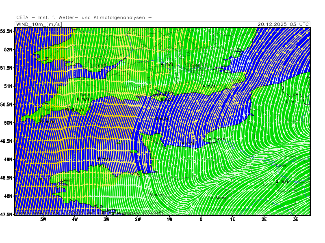The image size is (325, 243).
Task: Click the 52N latitude axis label
Action: (8, 49)
